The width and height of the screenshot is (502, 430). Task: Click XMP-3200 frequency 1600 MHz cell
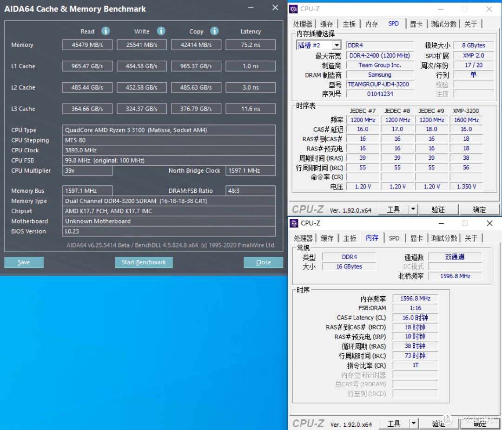pyautogui.click(x=467, y=120)
